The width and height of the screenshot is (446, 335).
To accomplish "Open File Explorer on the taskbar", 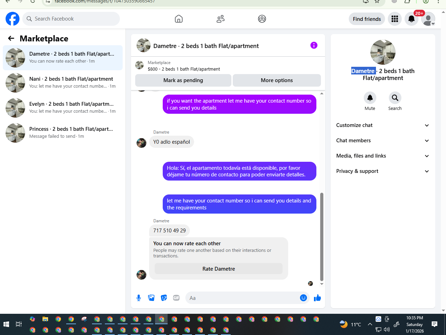I will 45,319.
